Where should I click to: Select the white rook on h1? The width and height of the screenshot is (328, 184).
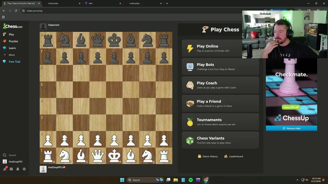tap(164, 156)
